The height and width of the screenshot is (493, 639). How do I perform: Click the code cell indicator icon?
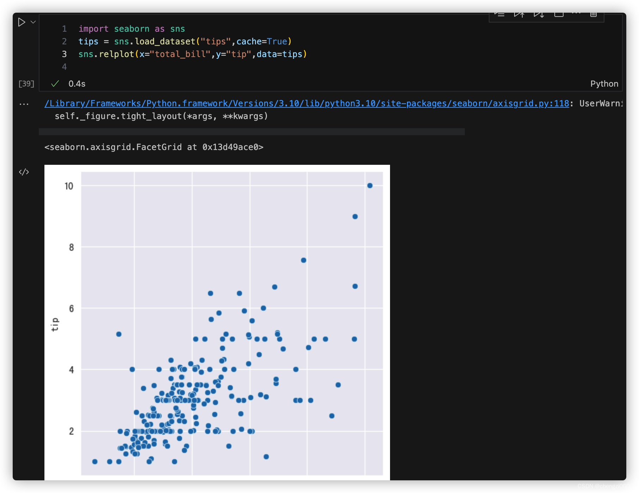tap(24, 172)
